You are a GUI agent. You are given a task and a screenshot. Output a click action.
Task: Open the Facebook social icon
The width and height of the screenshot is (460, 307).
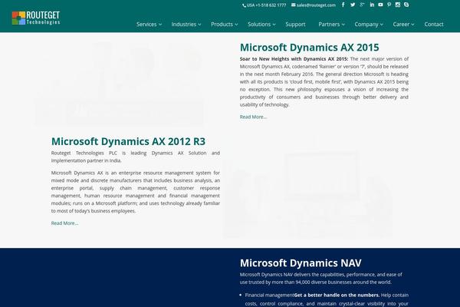343,5
